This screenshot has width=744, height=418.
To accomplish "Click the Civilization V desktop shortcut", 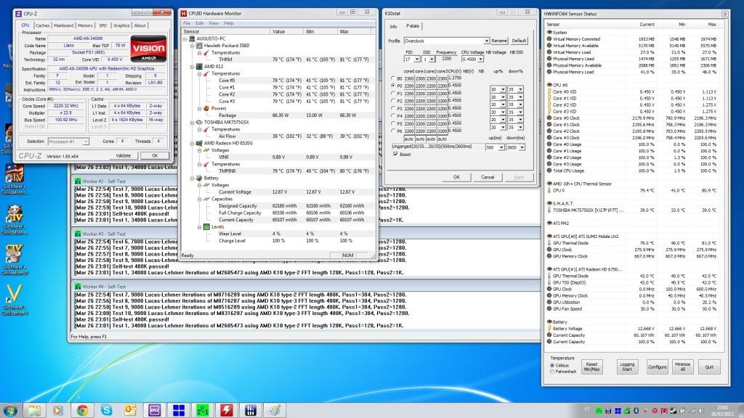I will (15, 300).
